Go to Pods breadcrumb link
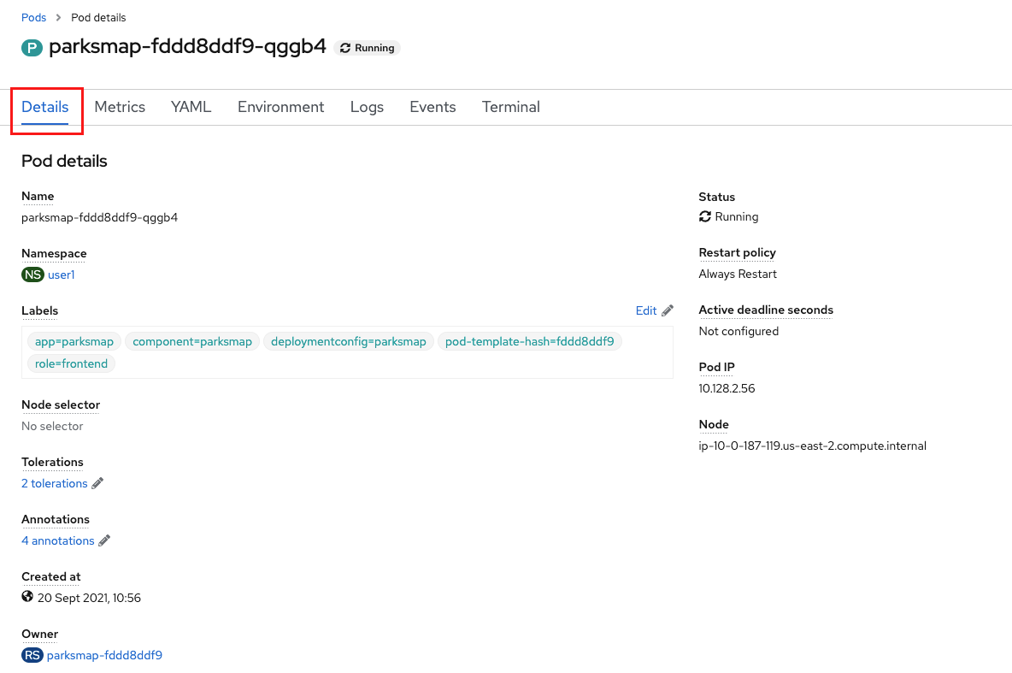 33,17
